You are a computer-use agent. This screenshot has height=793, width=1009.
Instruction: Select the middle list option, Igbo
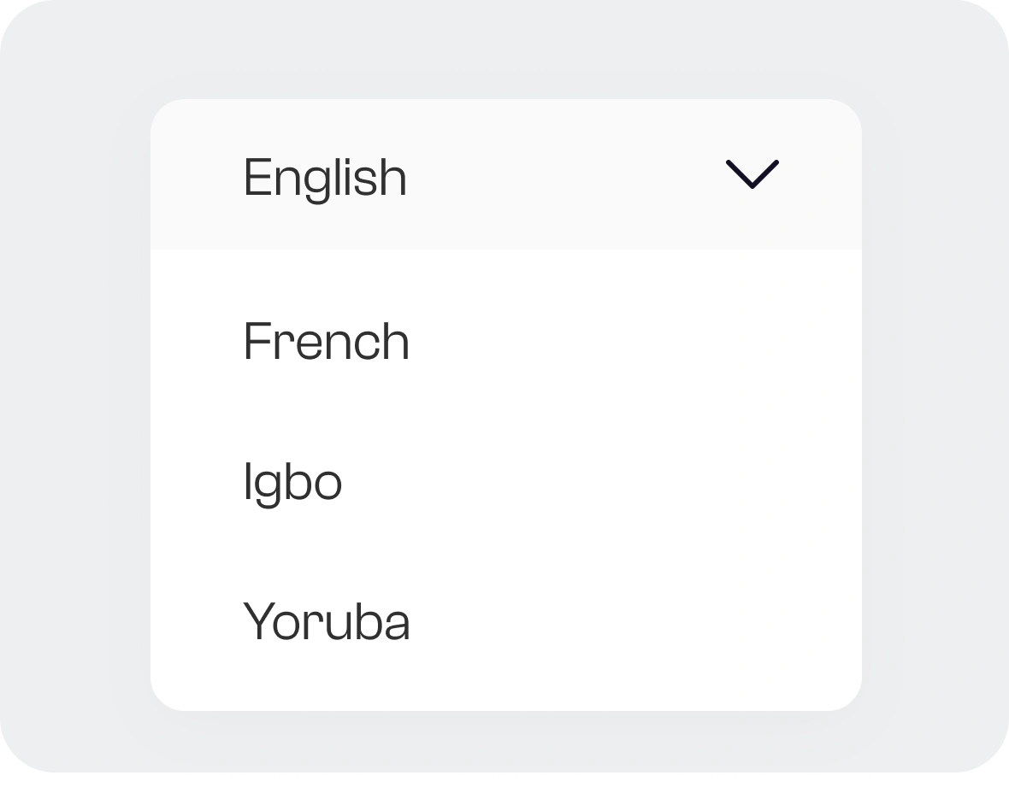click(x=293, y=481)
